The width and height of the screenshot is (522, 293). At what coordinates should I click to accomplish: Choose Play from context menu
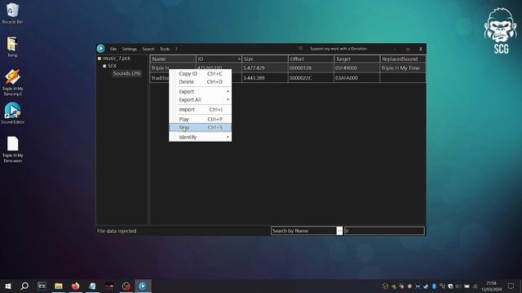[x=201, y=119]
